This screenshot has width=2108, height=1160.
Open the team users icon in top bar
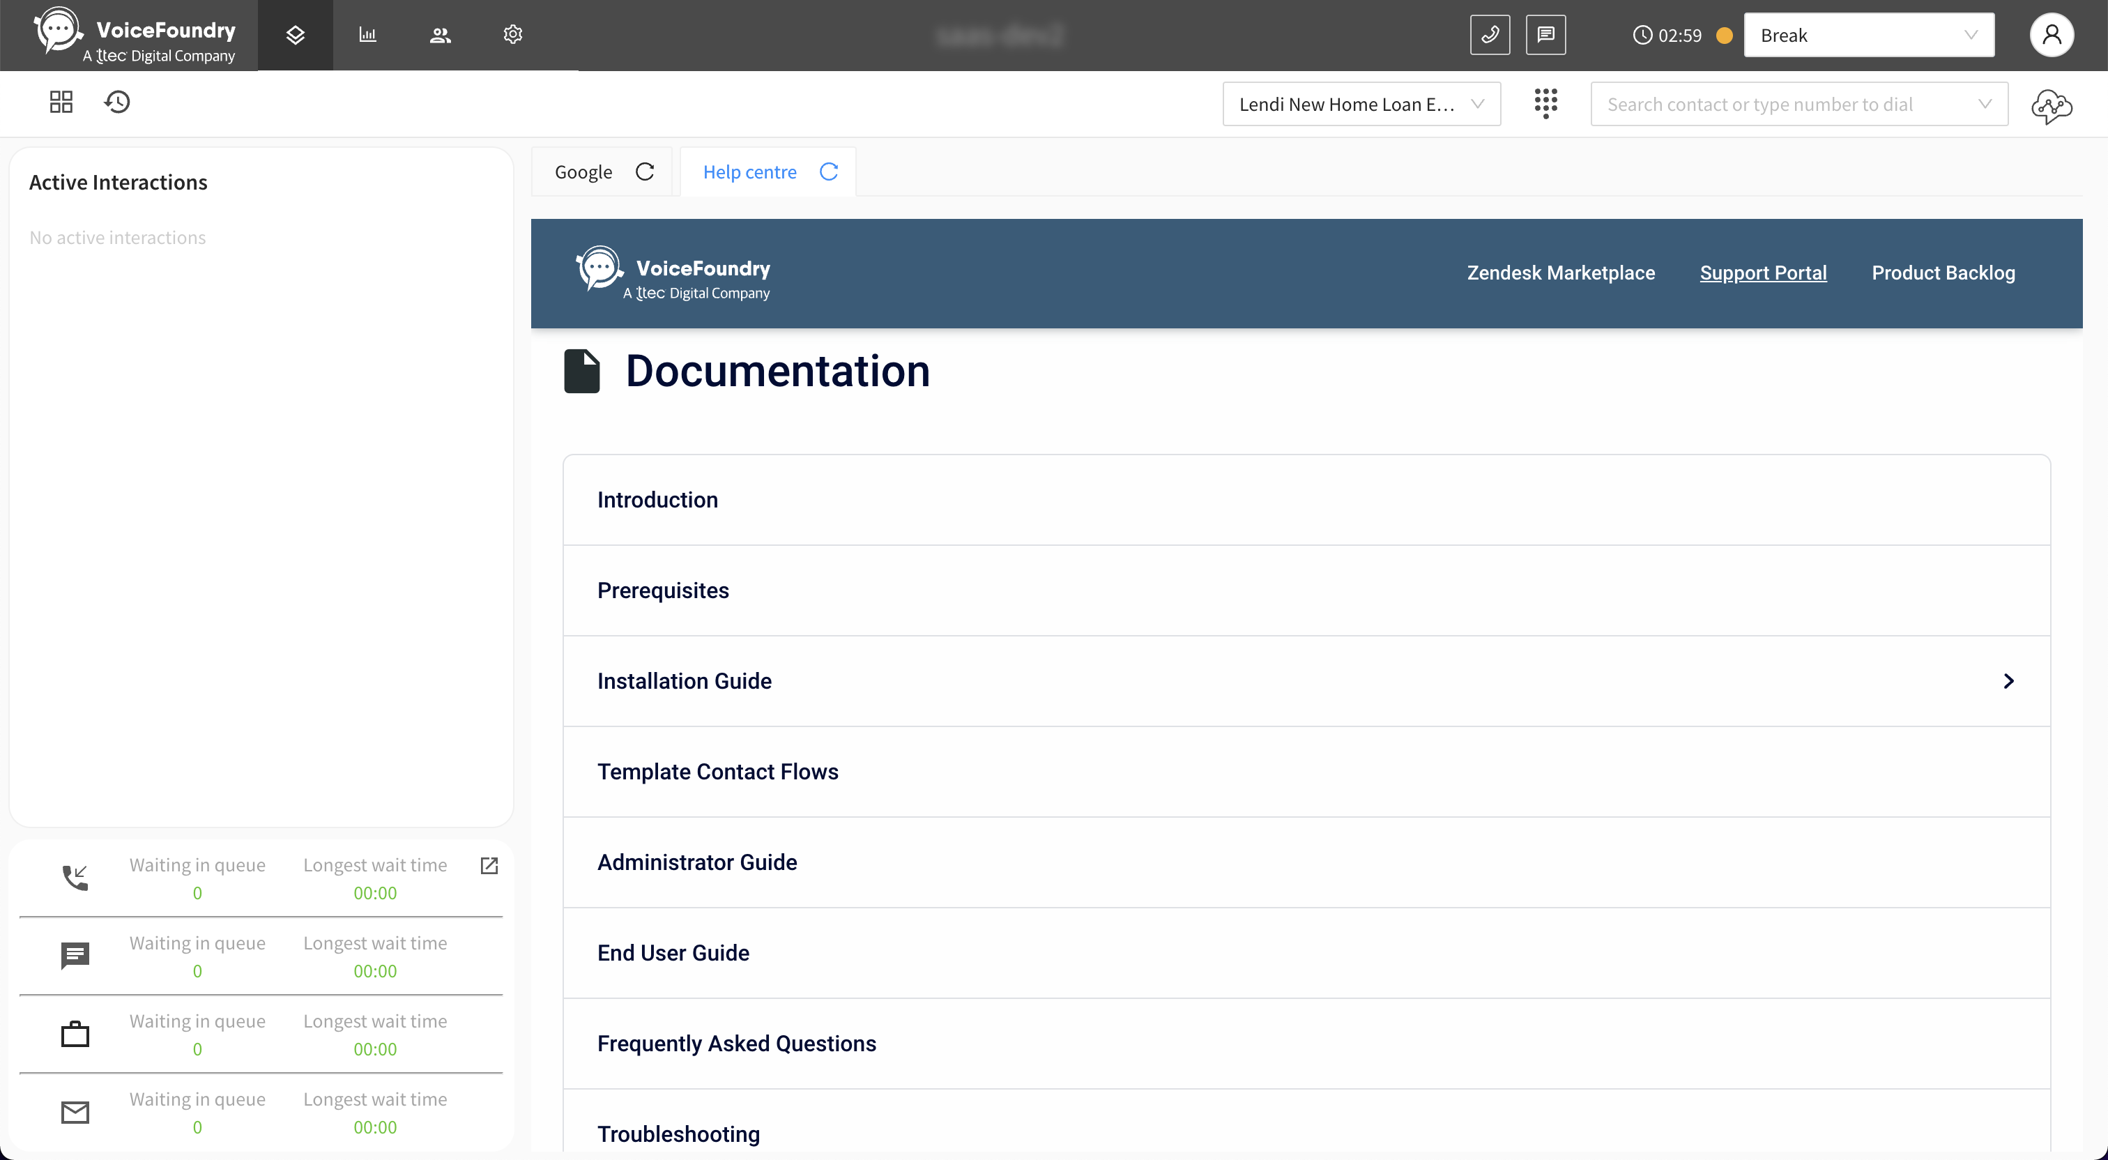(x=441, y=35)
